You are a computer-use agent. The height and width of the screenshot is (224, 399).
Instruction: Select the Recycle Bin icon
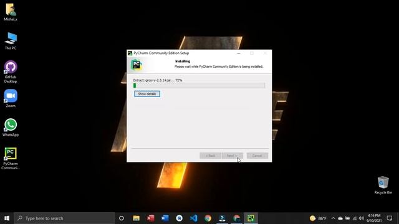[x=383, y=185]
